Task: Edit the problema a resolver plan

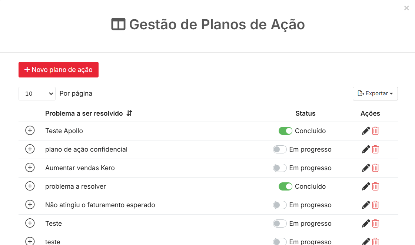Action: point(366,186)
